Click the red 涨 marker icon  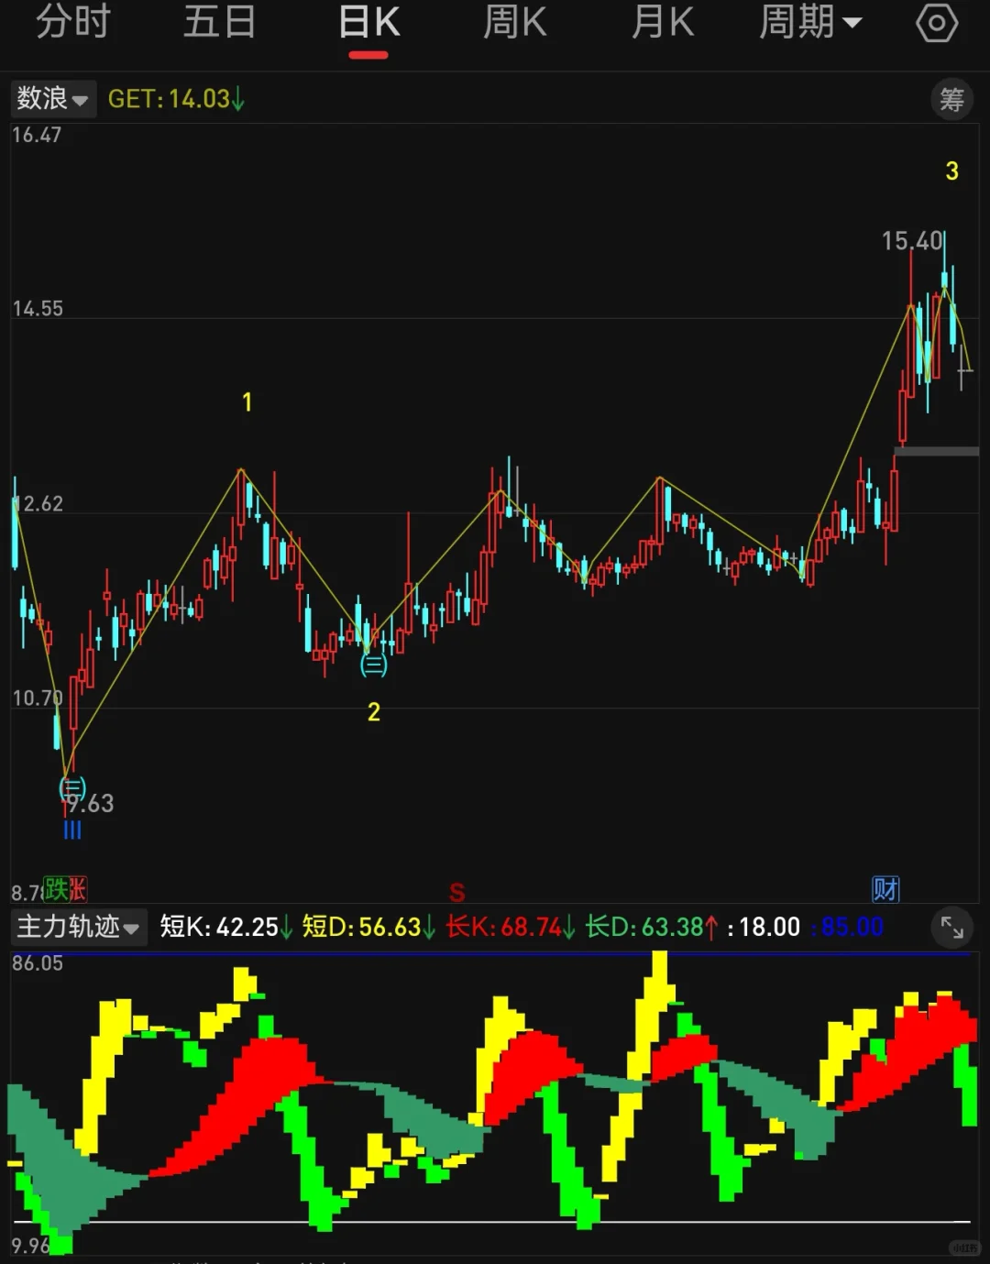click(x=77, y=888)
